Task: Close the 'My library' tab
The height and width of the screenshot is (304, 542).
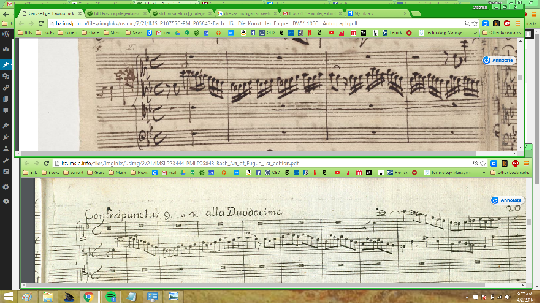Action: click(405, 13)
